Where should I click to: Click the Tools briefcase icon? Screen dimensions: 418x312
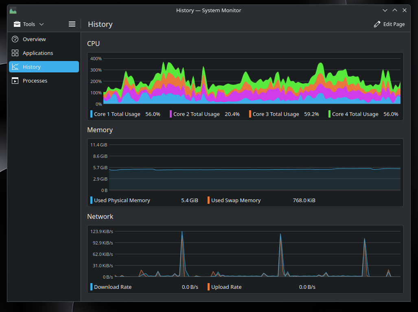click(17, 24)
